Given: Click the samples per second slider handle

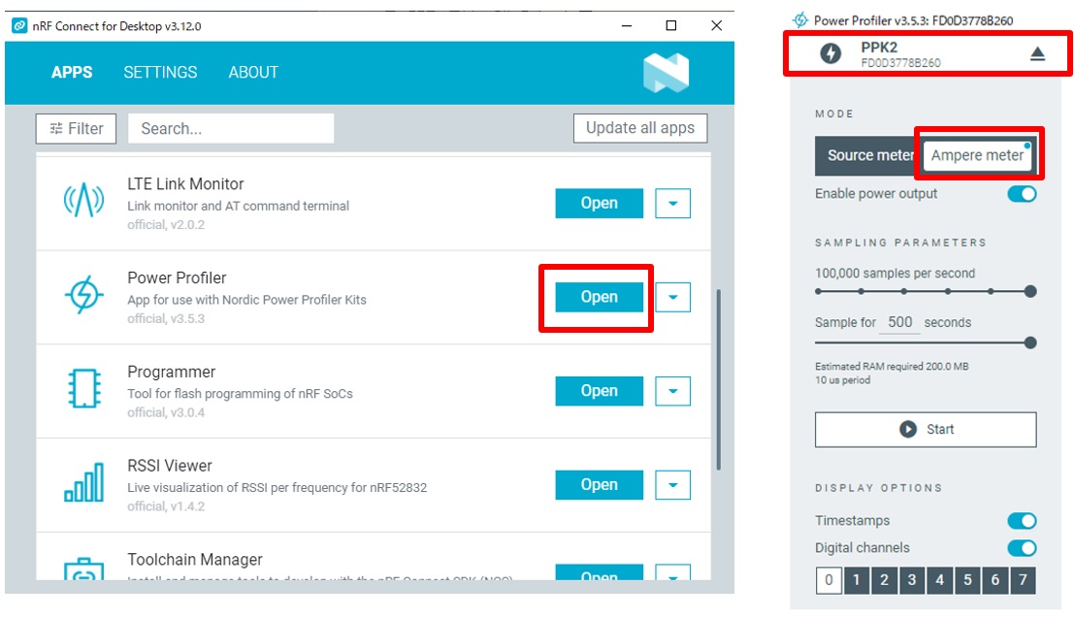Looking at the screenshot, I should point(1030,291).
